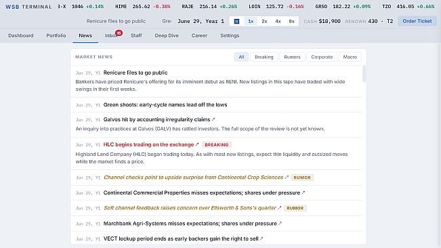The width and height of the screenshot is (441, 248).
Task: Click the red Inbox notification badge
Action: click(119, 33)
